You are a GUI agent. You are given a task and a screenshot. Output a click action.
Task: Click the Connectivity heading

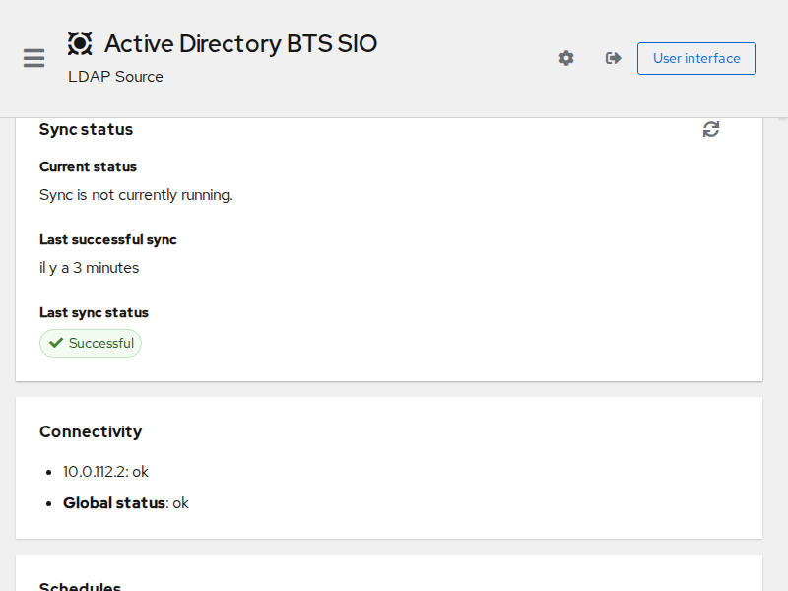pyautogui.click(x=91, y=431)
